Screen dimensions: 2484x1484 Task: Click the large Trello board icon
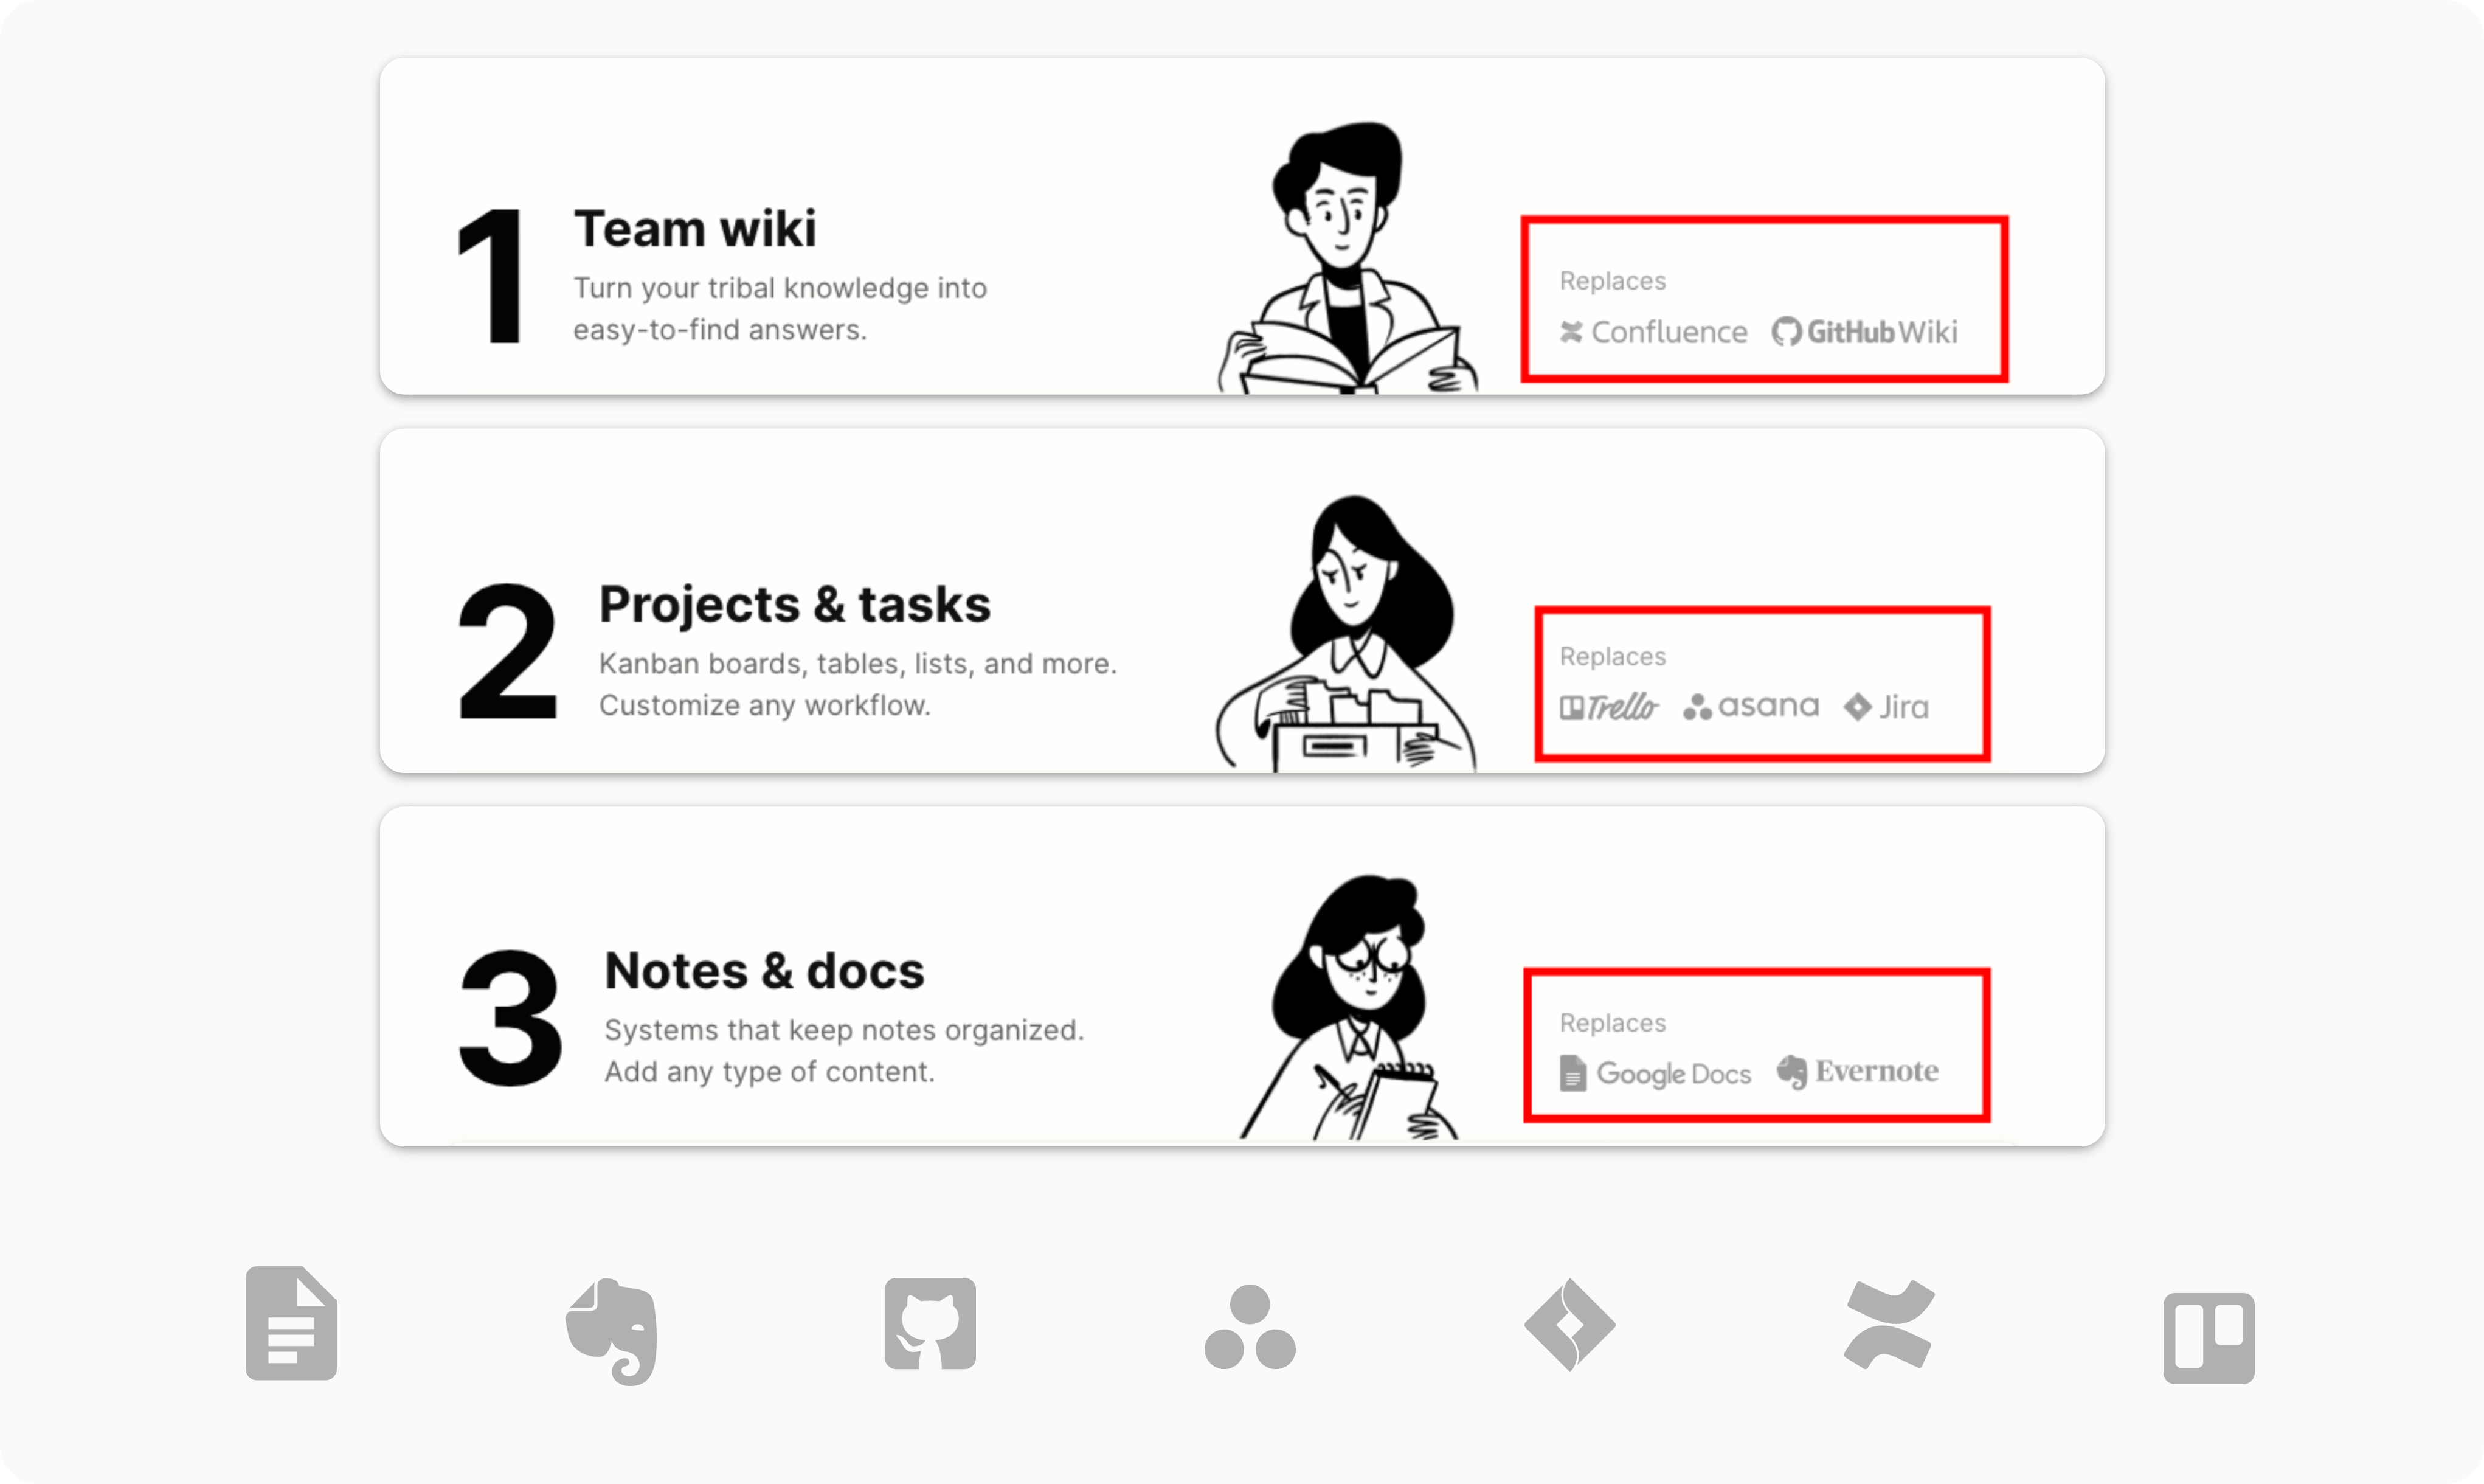tap(2208, 1338)
